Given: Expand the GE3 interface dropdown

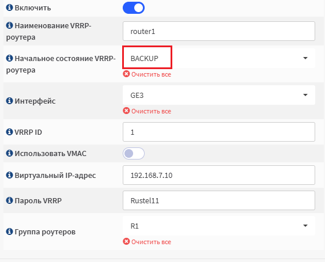Looking at the screenshot, I should 219,95.
